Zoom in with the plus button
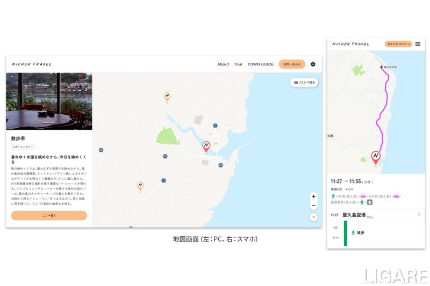The image size is (430, 286). [x=313, y=196]
